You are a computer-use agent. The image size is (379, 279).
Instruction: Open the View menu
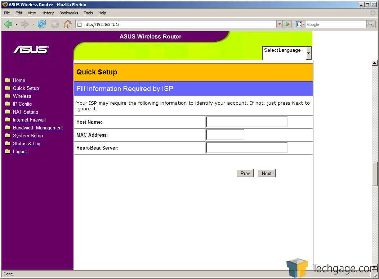(32, 13)
